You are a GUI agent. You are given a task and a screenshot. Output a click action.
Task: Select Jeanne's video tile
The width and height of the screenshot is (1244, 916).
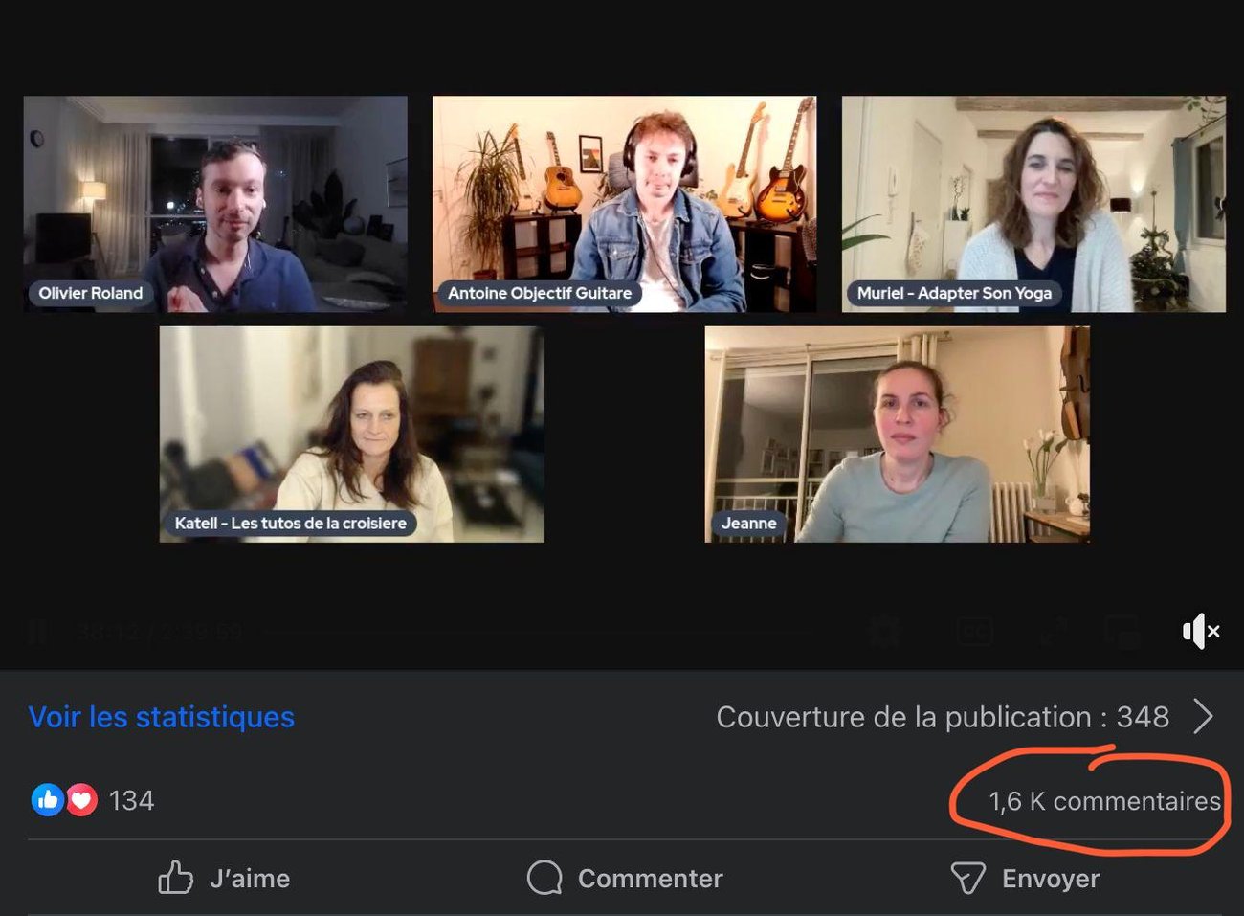pos(897,435)
